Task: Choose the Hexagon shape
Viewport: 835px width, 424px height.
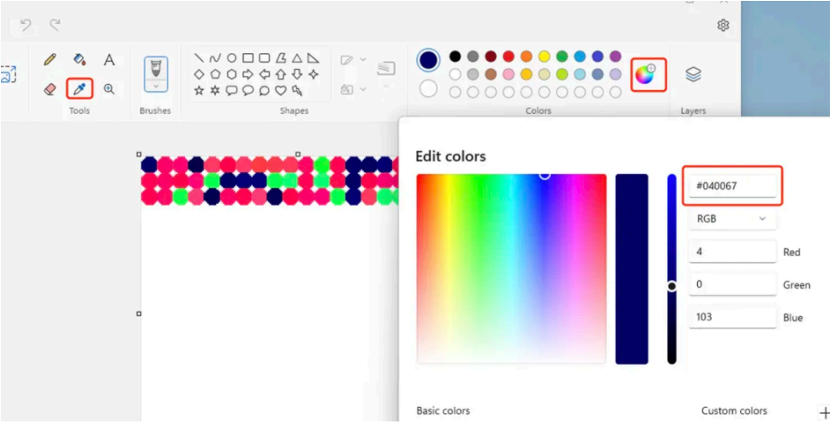Action: [231, 74]
